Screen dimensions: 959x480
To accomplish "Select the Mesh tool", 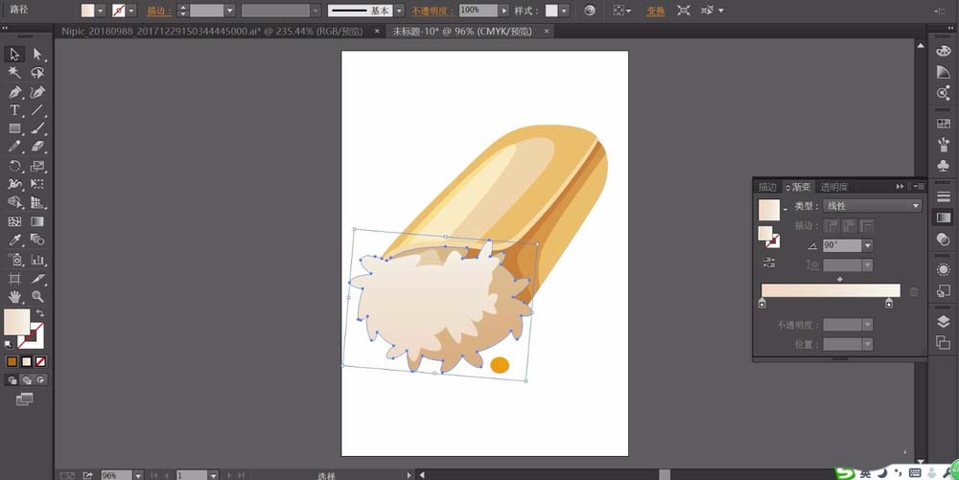I will click(14, 221).
